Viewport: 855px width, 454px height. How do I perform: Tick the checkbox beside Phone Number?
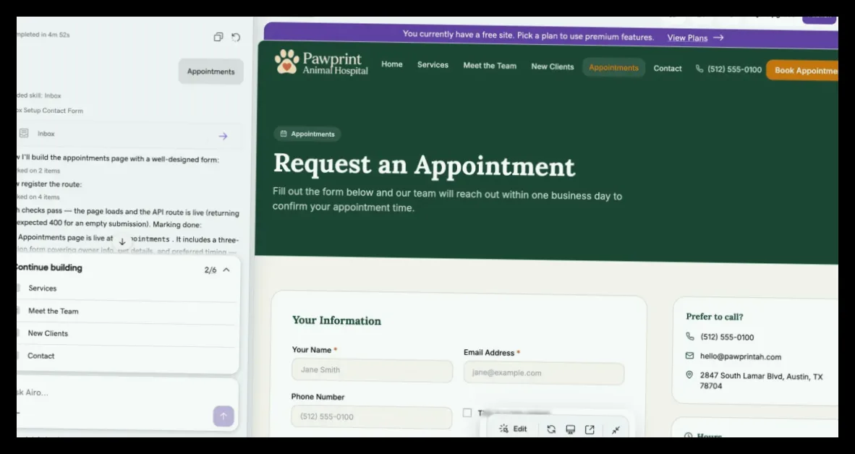click(x=467, y=413)
